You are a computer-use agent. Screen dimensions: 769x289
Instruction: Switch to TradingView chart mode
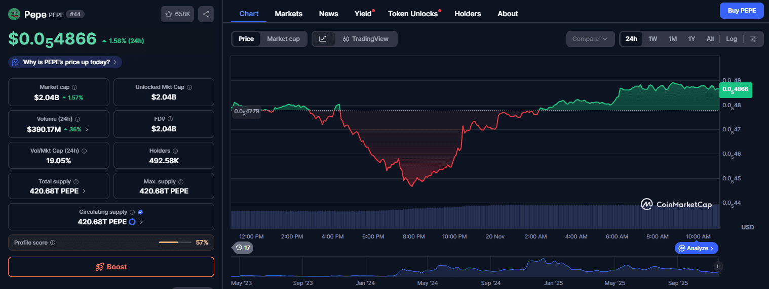(x=366, y=39)
